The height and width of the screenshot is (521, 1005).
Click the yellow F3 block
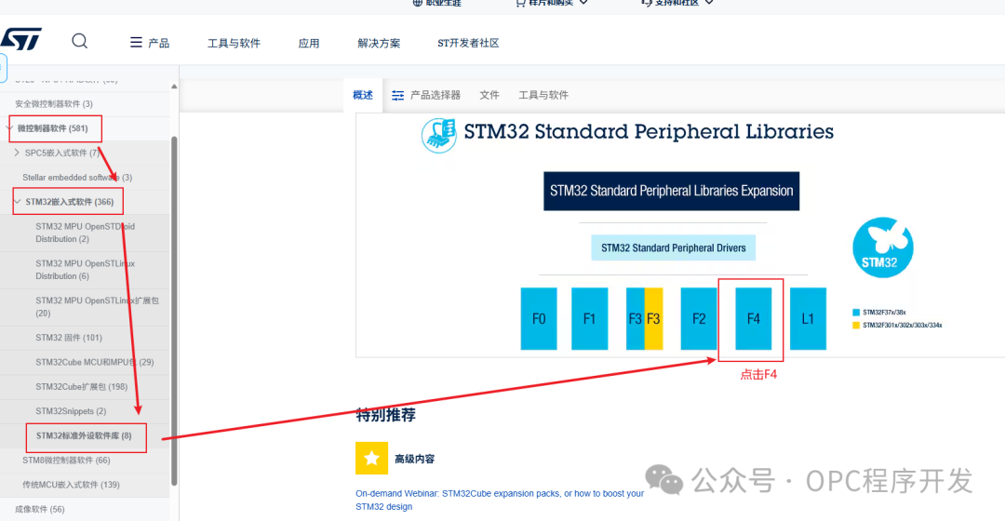(x=654, y=318)
